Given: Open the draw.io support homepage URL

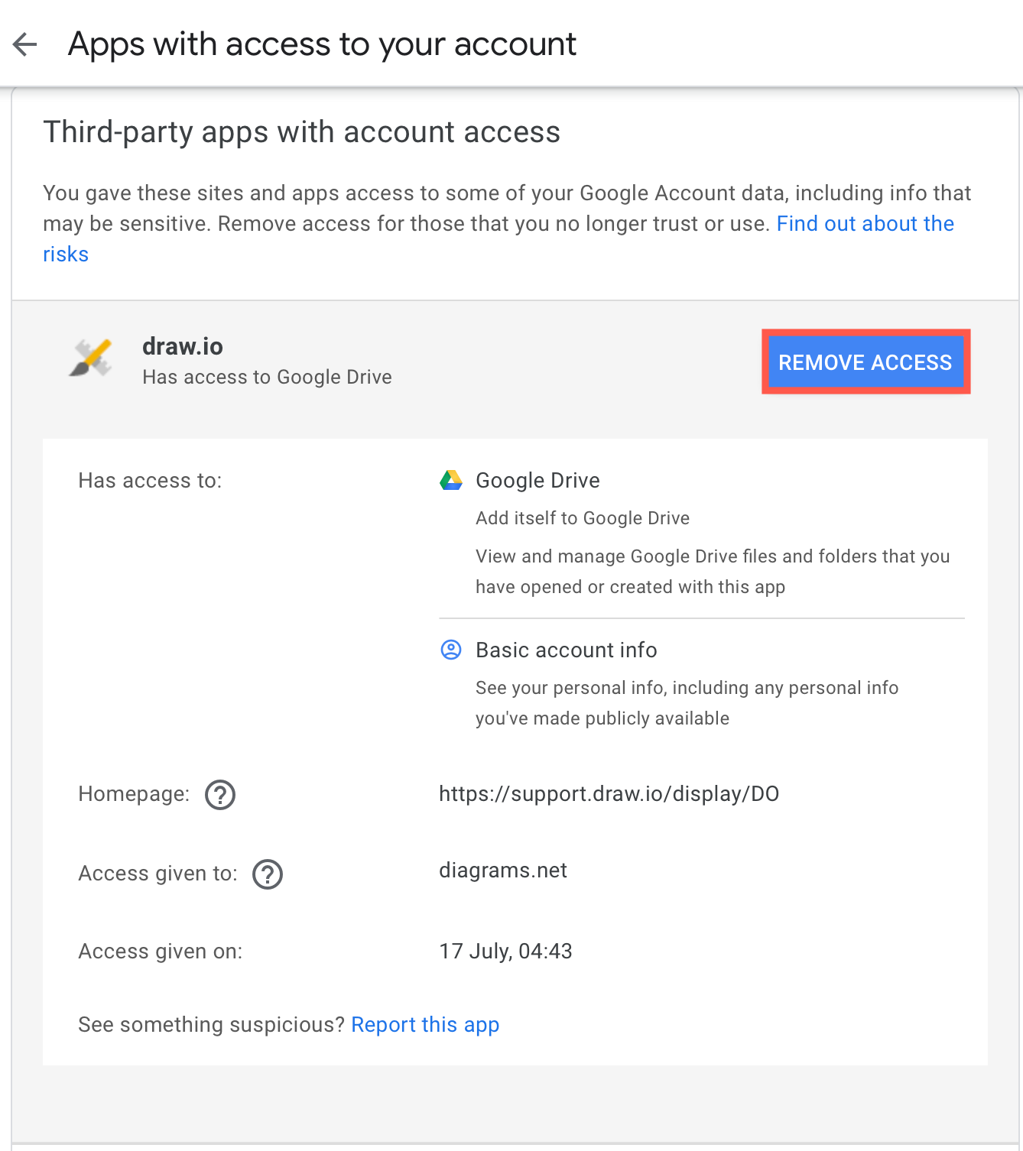Looking at the screenshot, I should [x=609, y=793].
